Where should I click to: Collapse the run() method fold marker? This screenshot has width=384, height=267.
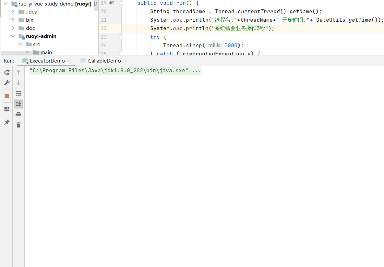click(x=121, y=3)
